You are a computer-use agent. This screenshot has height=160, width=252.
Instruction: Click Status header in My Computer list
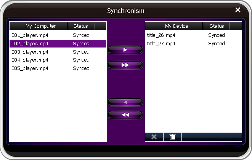pyautogui.click(x=81, y=26)
